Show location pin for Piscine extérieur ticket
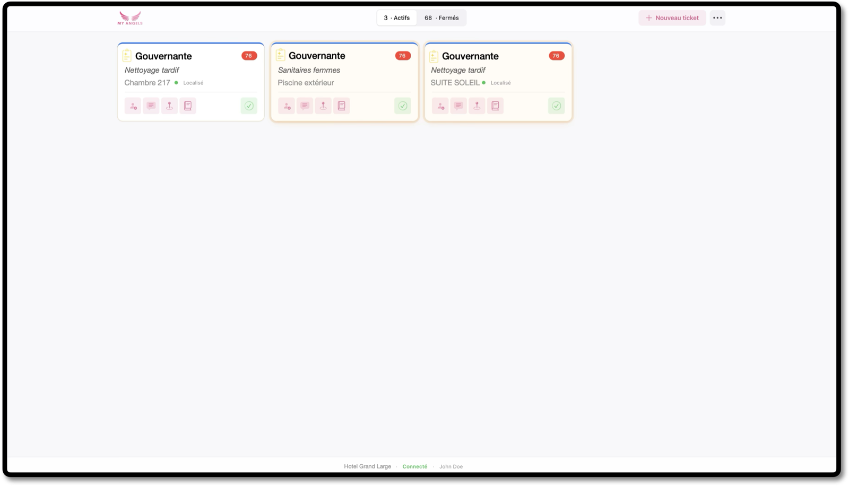Viewport: 849px width, 486px height. pos(323,106)
